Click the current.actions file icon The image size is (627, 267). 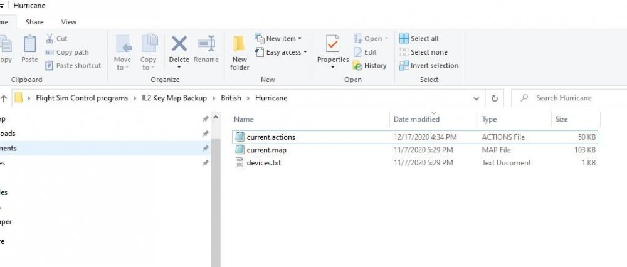[x=240, y=137]
